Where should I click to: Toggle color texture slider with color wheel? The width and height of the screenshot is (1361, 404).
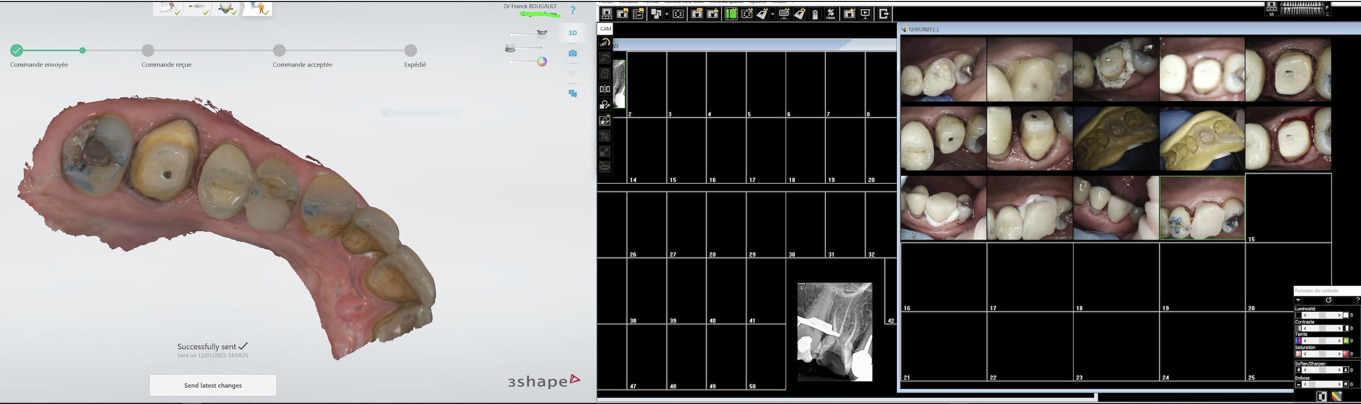(541, 62)
